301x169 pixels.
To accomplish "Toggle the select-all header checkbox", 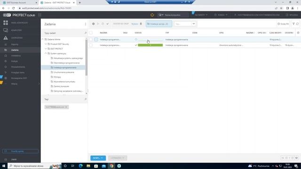I will (91, 33).
